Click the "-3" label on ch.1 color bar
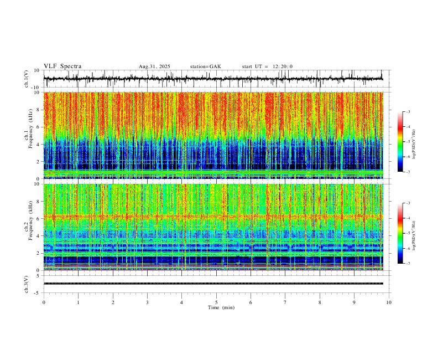 point(408,111)
